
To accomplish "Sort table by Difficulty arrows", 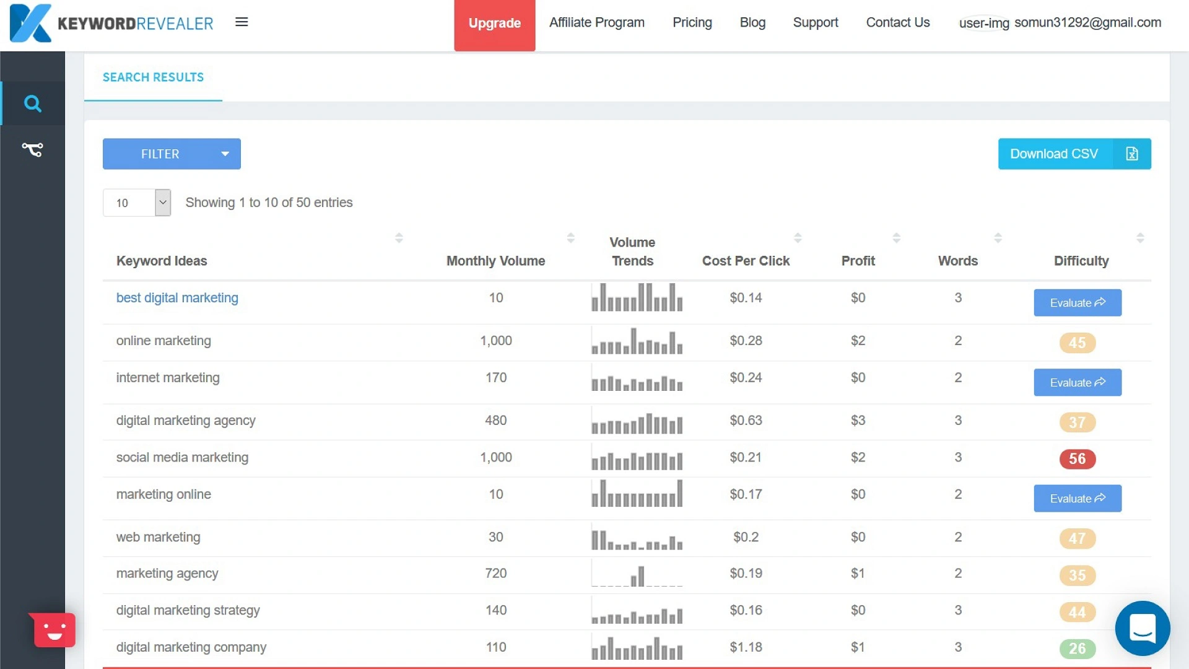I will (x=1140, y=238).
